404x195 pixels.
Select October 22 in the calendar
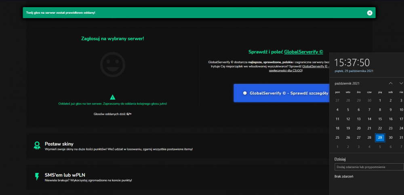380,128
